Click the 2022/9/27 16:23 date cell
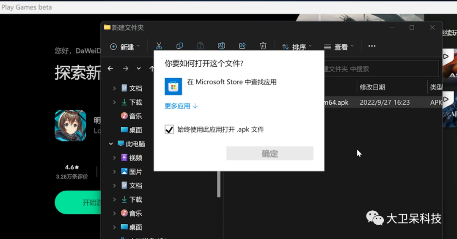457x239 pixels. click(384, 102)
